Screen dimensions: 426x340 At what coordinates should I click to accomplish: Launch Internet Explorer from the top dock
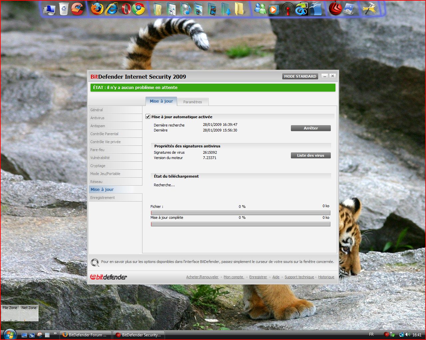111,9
